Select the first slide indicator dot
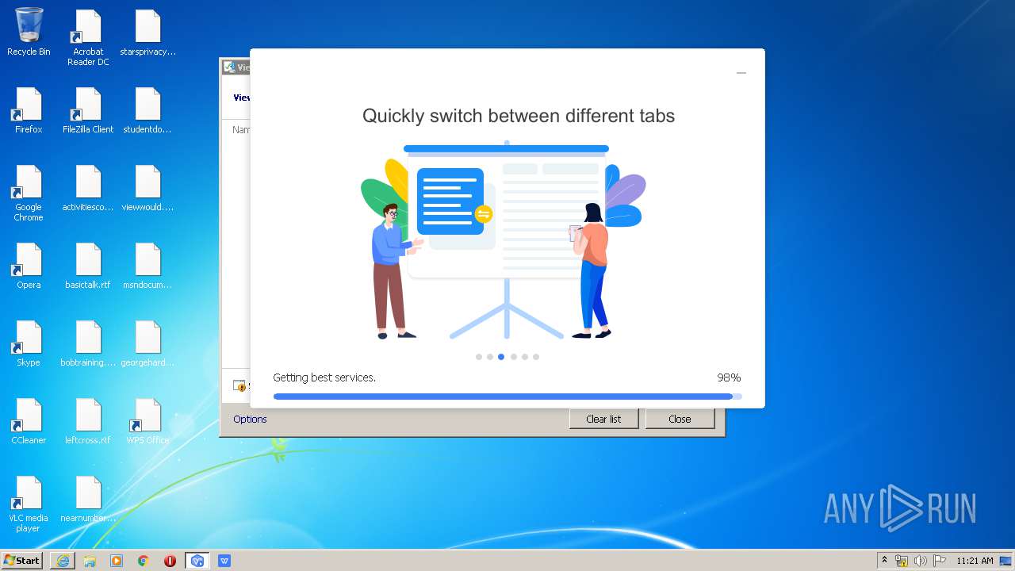The width and height of the screenshot is (1015, 571). (x=479, y=357)
